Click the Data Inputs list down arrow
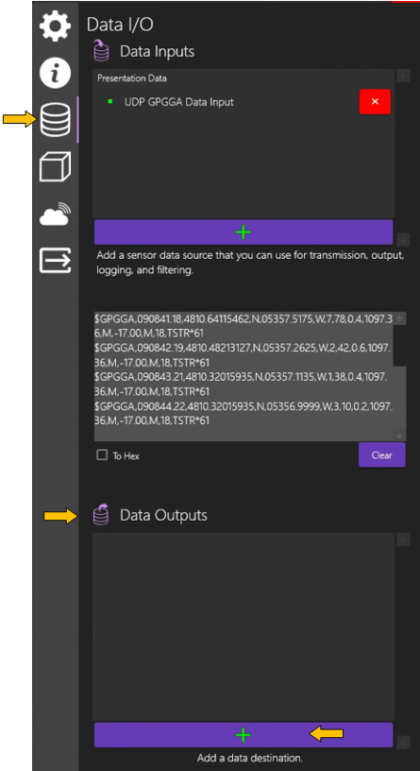This screenshot has height=771, width=420. point(403,238)
